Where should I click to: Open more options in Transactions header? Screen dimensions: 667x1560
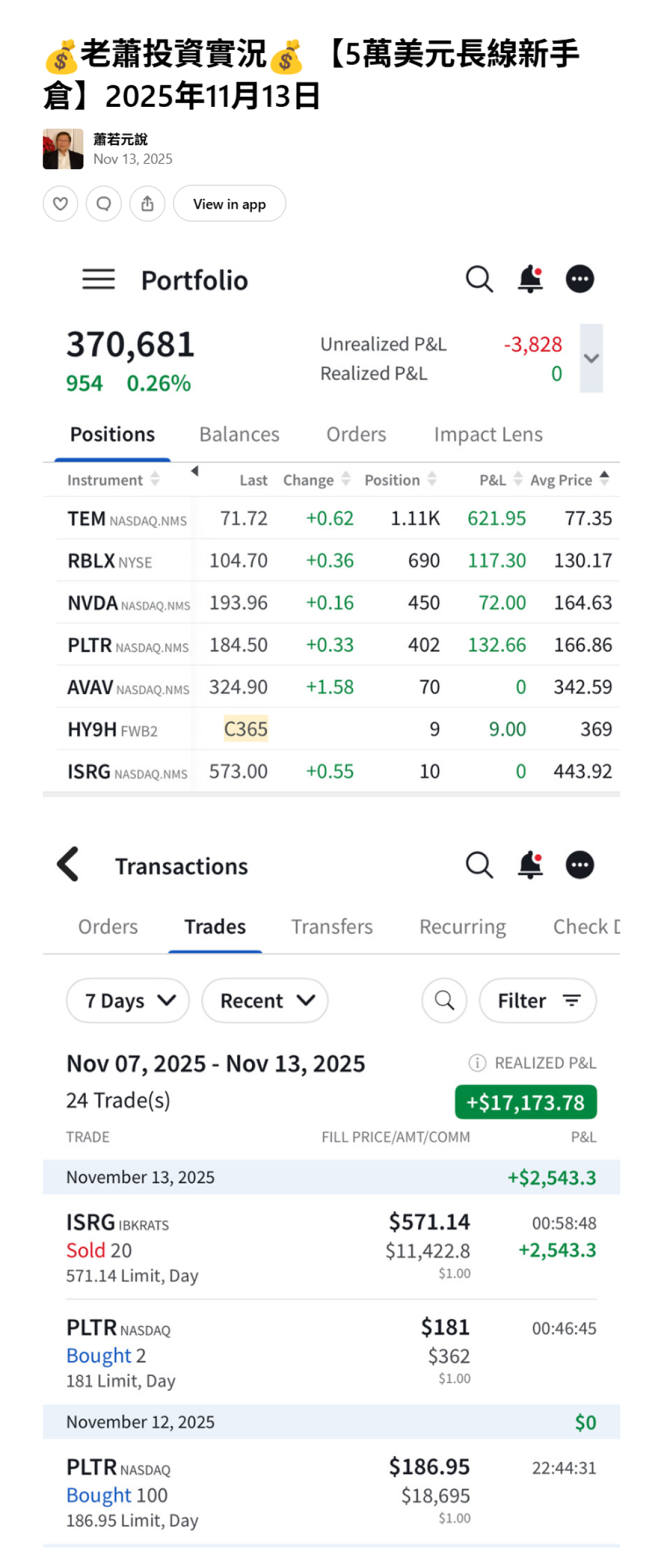coord(580,865)
